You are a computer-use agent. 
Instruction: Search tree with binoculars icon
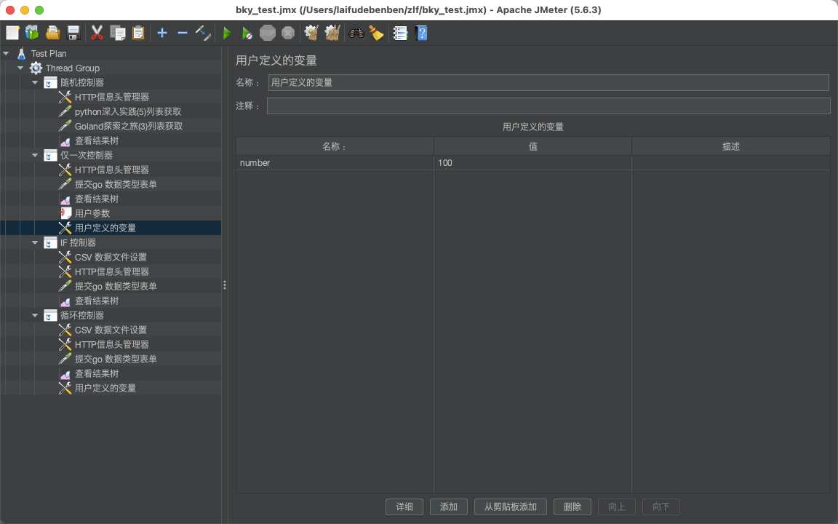click(x=356, y=33)
